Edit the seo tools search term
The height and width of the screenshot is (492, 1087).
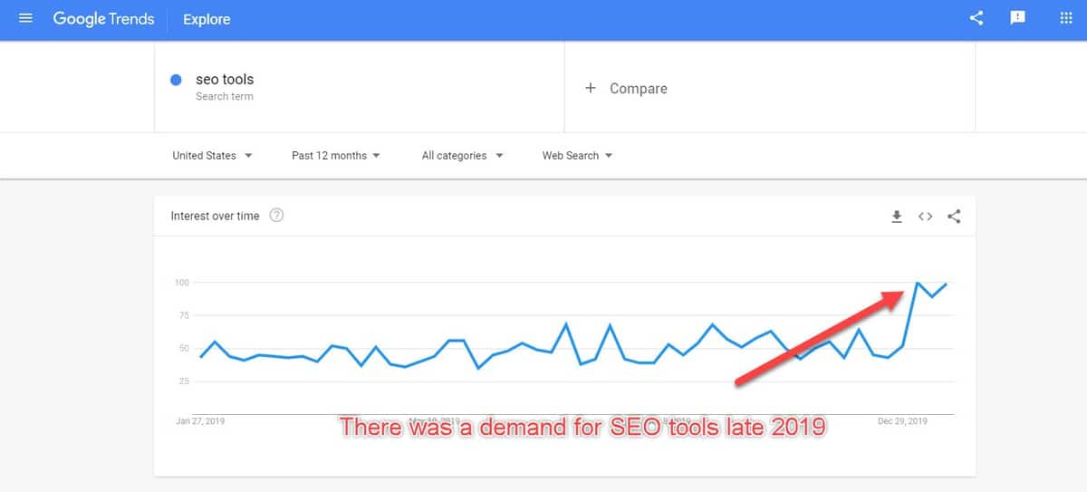[x=225, y=80]
